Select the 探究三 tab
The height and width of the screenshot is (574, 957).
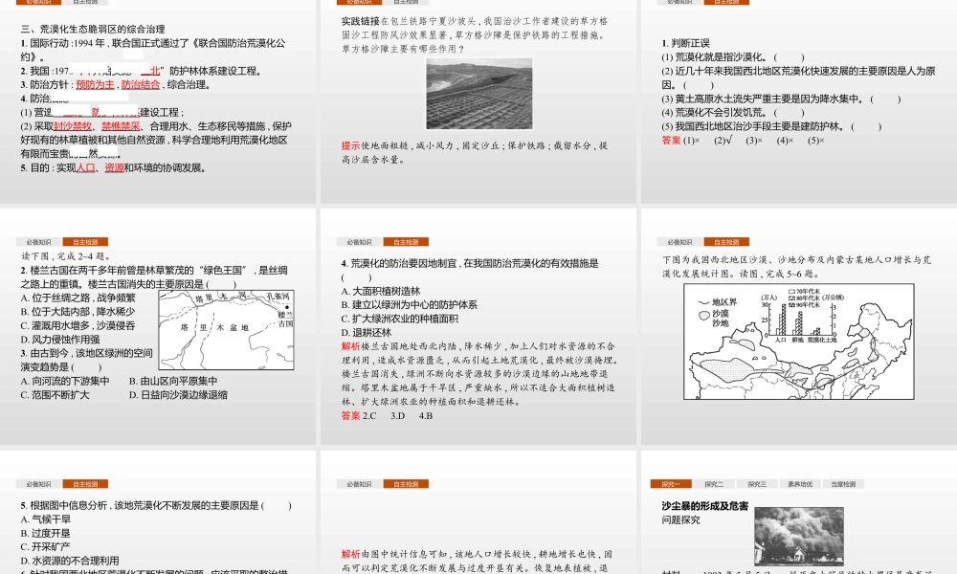click(x=759, y=482)
